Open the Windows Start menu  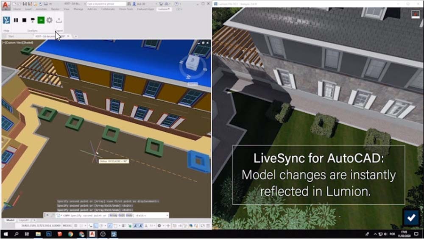pyautogui.click(x=5, y=234)
